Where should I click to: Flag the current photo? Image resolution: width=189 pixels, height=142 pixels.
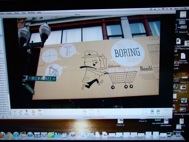coord(40,112)
